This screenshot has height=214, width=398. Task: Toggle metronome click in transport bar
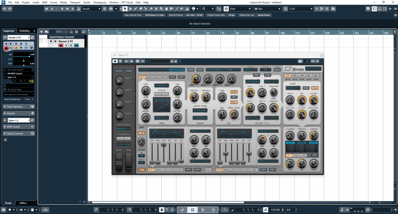(x=342, y=210)
